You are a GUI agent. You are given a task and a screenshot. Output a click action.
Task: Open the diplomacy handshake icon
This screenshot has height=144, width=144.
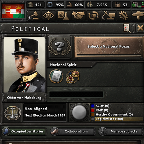tap(78, 15)
